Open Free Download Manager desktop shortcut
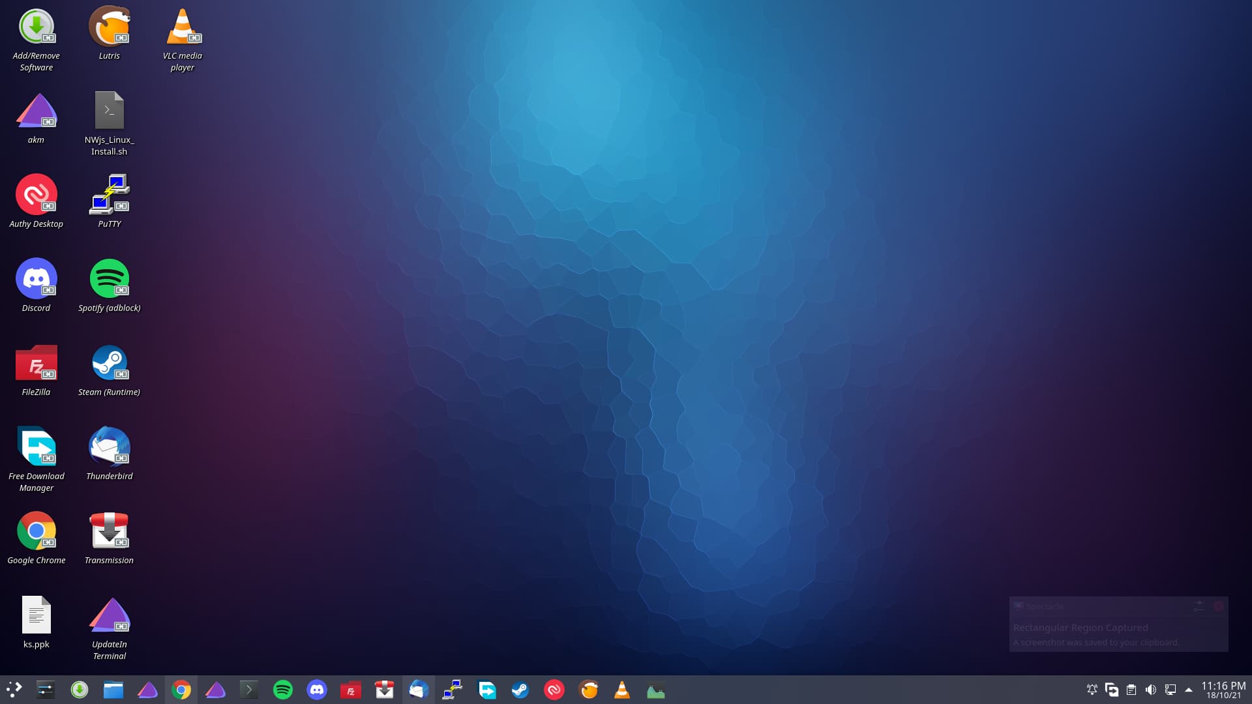Viewport: 1252px width, 704px height. [x=36, y=459]
